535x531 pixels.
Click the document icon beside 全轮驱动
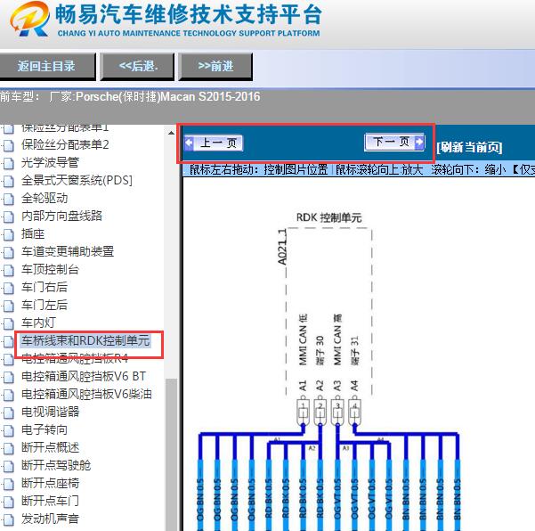[9, 199]
